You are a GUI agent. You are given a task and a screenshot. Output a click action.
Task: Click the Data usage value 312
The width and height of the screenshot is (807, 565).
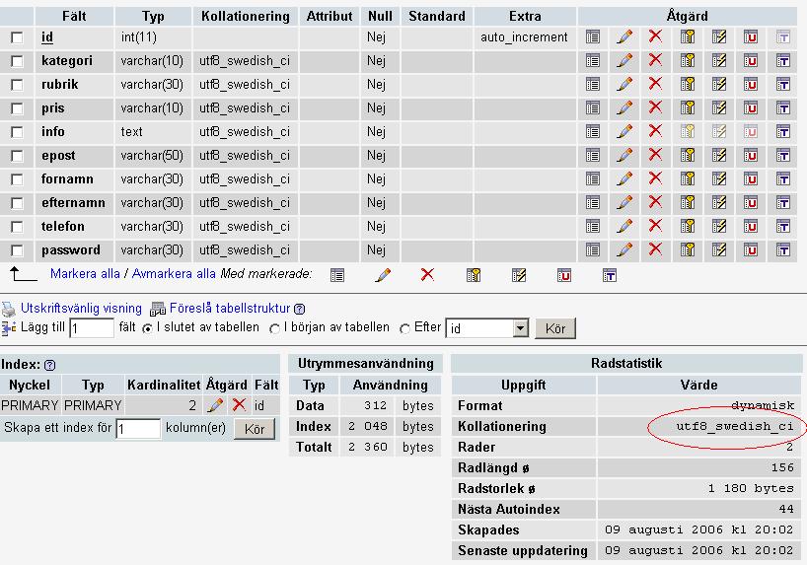(x=375, y=405)
